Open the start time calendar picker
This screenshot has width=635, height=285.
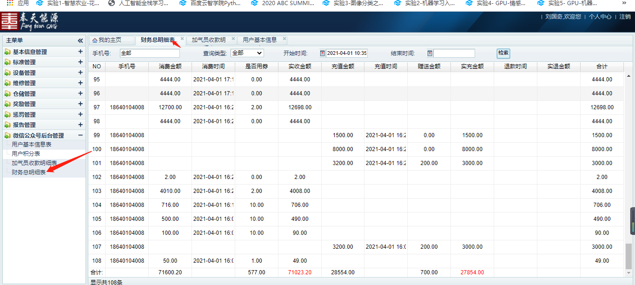[323, 53]
